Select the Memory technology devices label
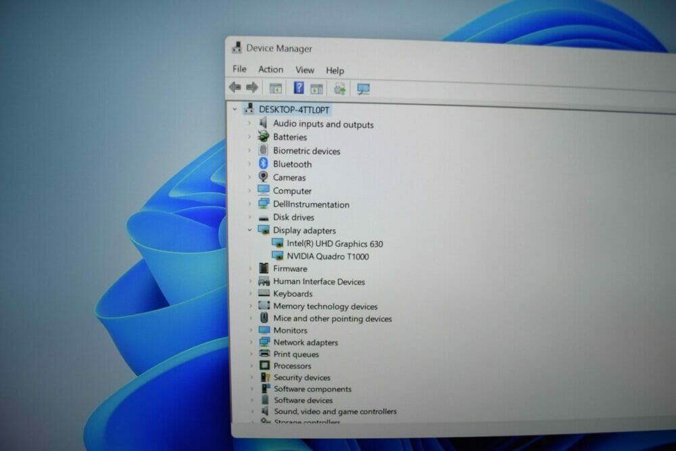Screen dimensions: 676x451 326,306
